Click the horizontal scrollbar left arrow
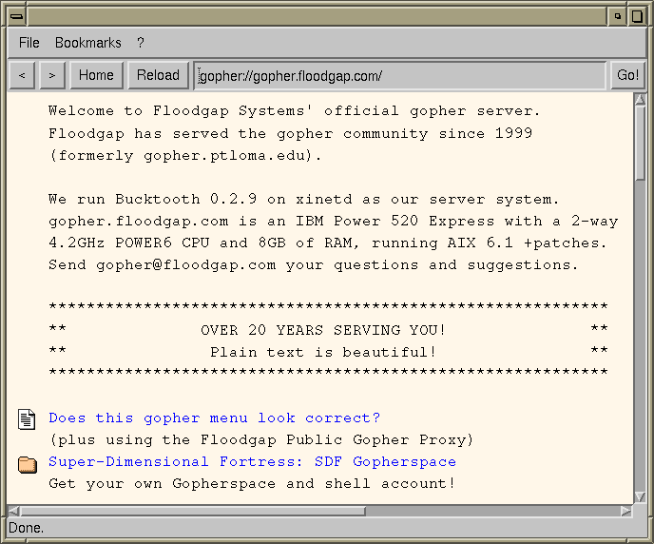This screenshot has width=654, height=544. [13, 511]
